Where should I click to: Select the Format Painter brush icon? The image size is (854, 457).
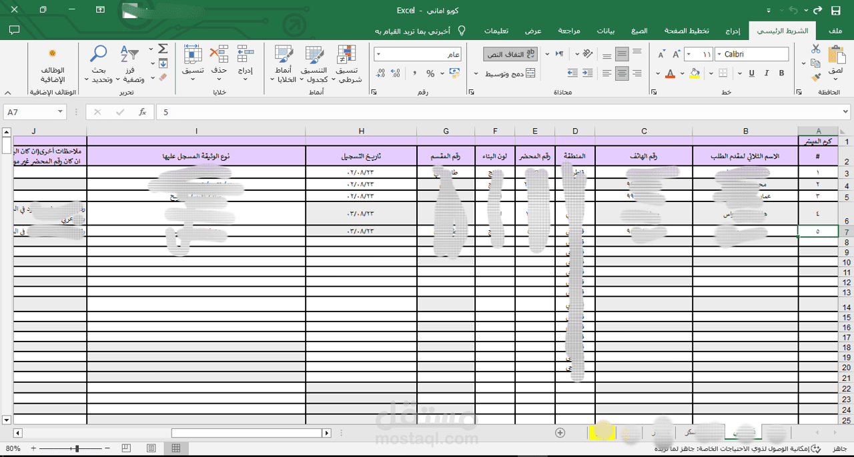815,77
